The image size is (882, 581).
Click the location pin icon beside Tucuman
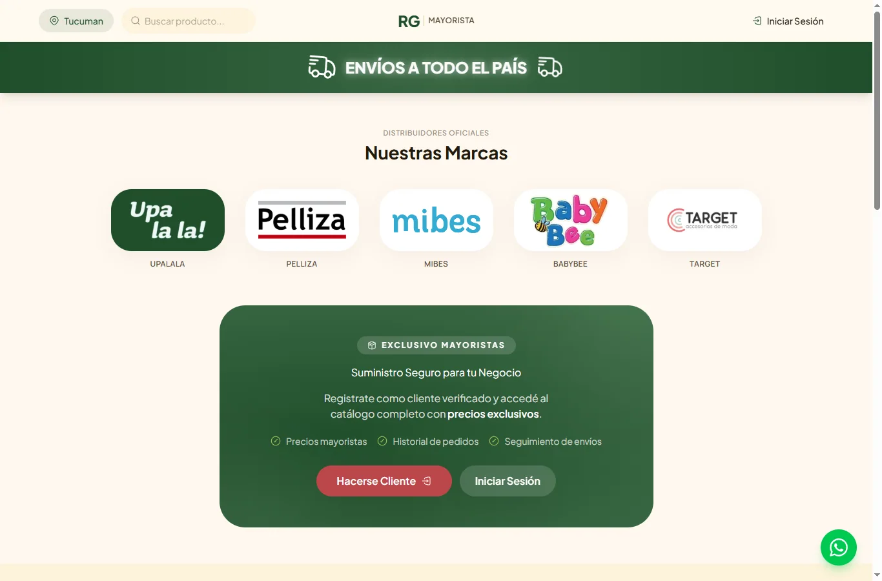click(x=54, y=21)
